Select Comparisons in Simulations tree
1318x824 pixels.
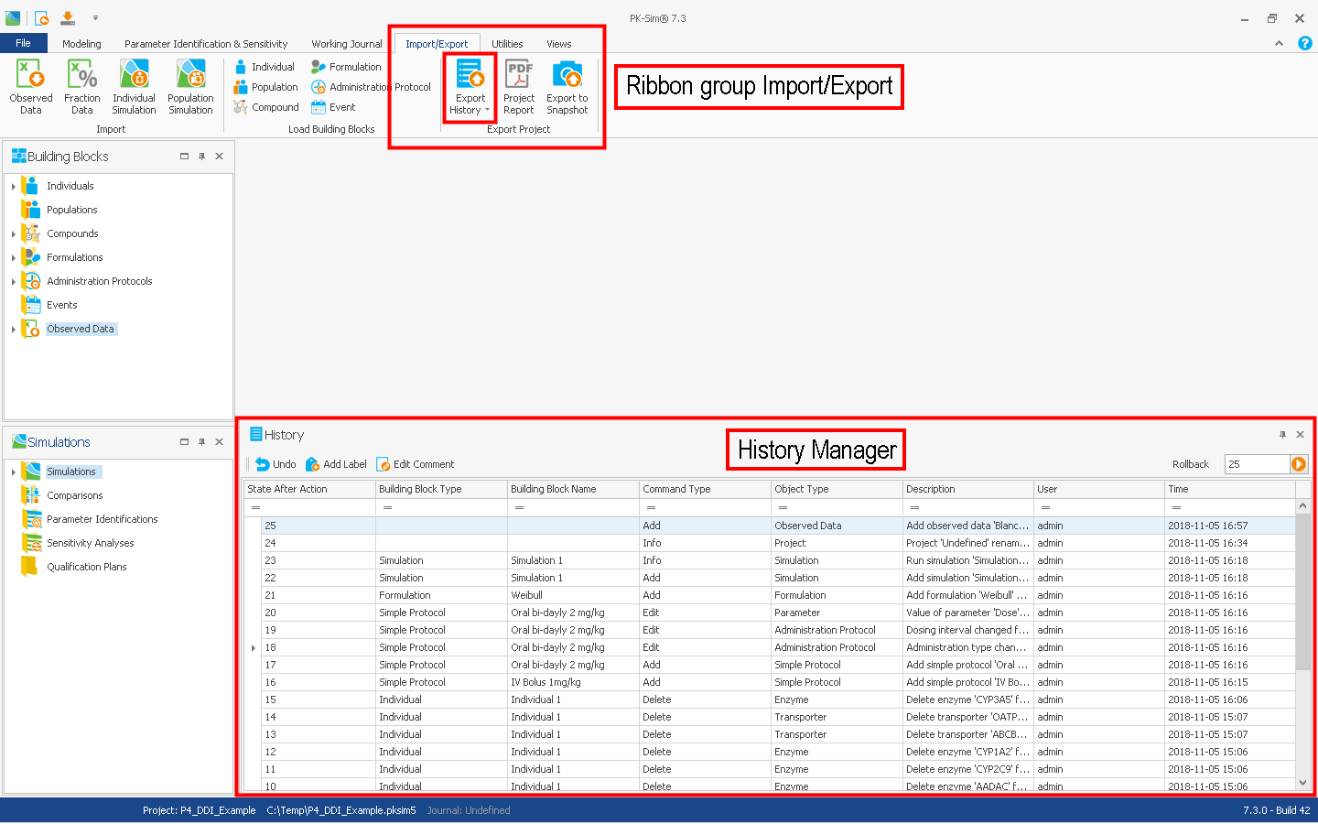click(75, 496)
